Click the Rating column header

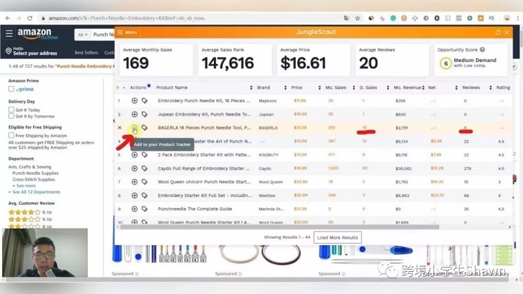click(503, 87)
